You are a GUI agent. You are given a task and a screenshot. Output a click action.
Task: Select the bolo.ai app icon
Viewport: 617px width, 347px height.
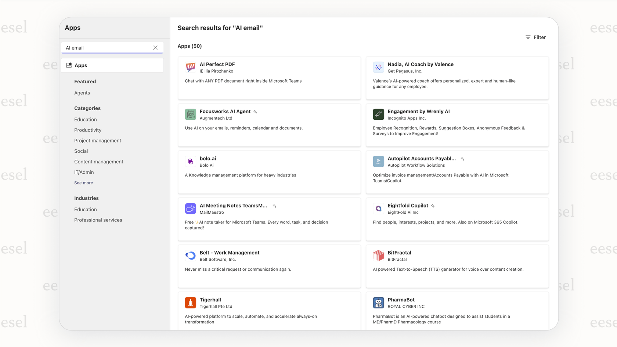tap(190, 161)
